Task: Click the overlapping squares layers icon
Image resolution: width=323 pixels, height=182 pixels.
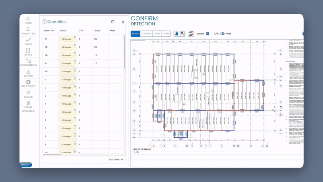Action: click(x=191, y=34)
